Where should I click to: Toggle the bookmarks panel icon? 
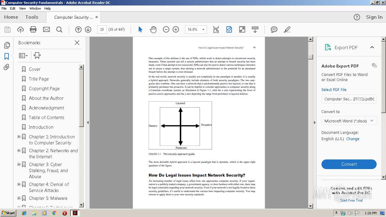7,56
